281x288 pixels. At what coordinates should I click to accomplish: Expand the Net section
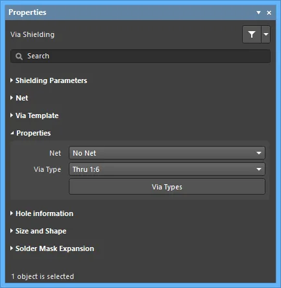(19, 98)
